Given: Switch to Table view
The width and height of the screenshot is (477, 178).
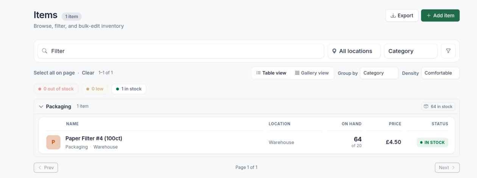Looking at the screenshot, I should pyautogui.click(x=271, y=73).
